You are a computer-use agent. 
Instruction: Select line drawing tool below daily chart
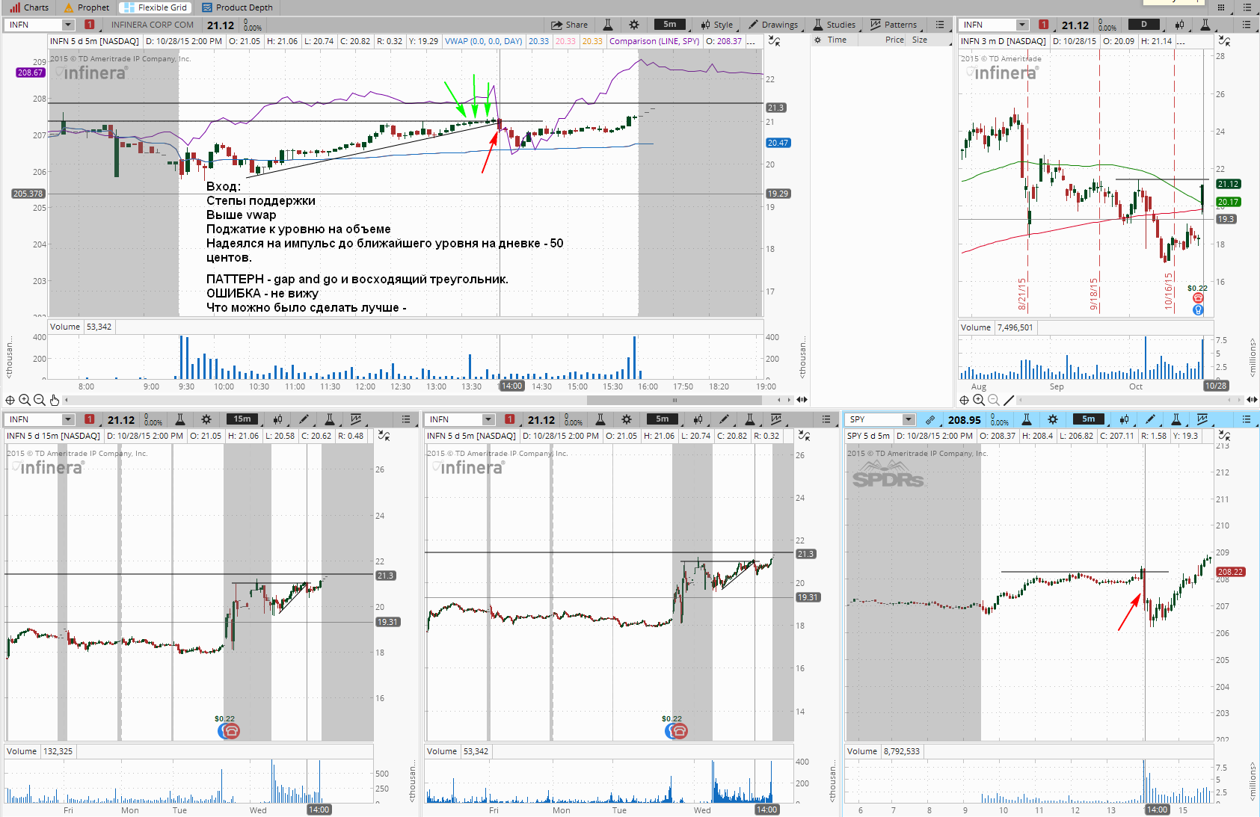pyautogui.click(x=1009, y=400)
